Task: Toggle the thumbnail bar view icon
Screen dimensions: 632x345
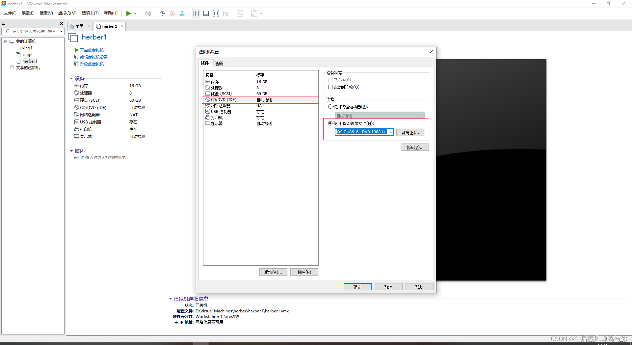Action: pyautogui.click(x=206, y=13)
